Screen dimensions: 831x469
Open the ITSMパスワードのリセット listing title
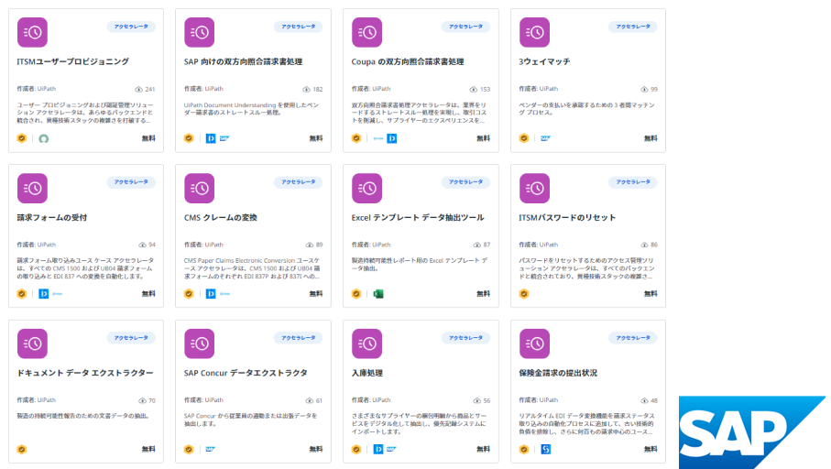[567, 217]
